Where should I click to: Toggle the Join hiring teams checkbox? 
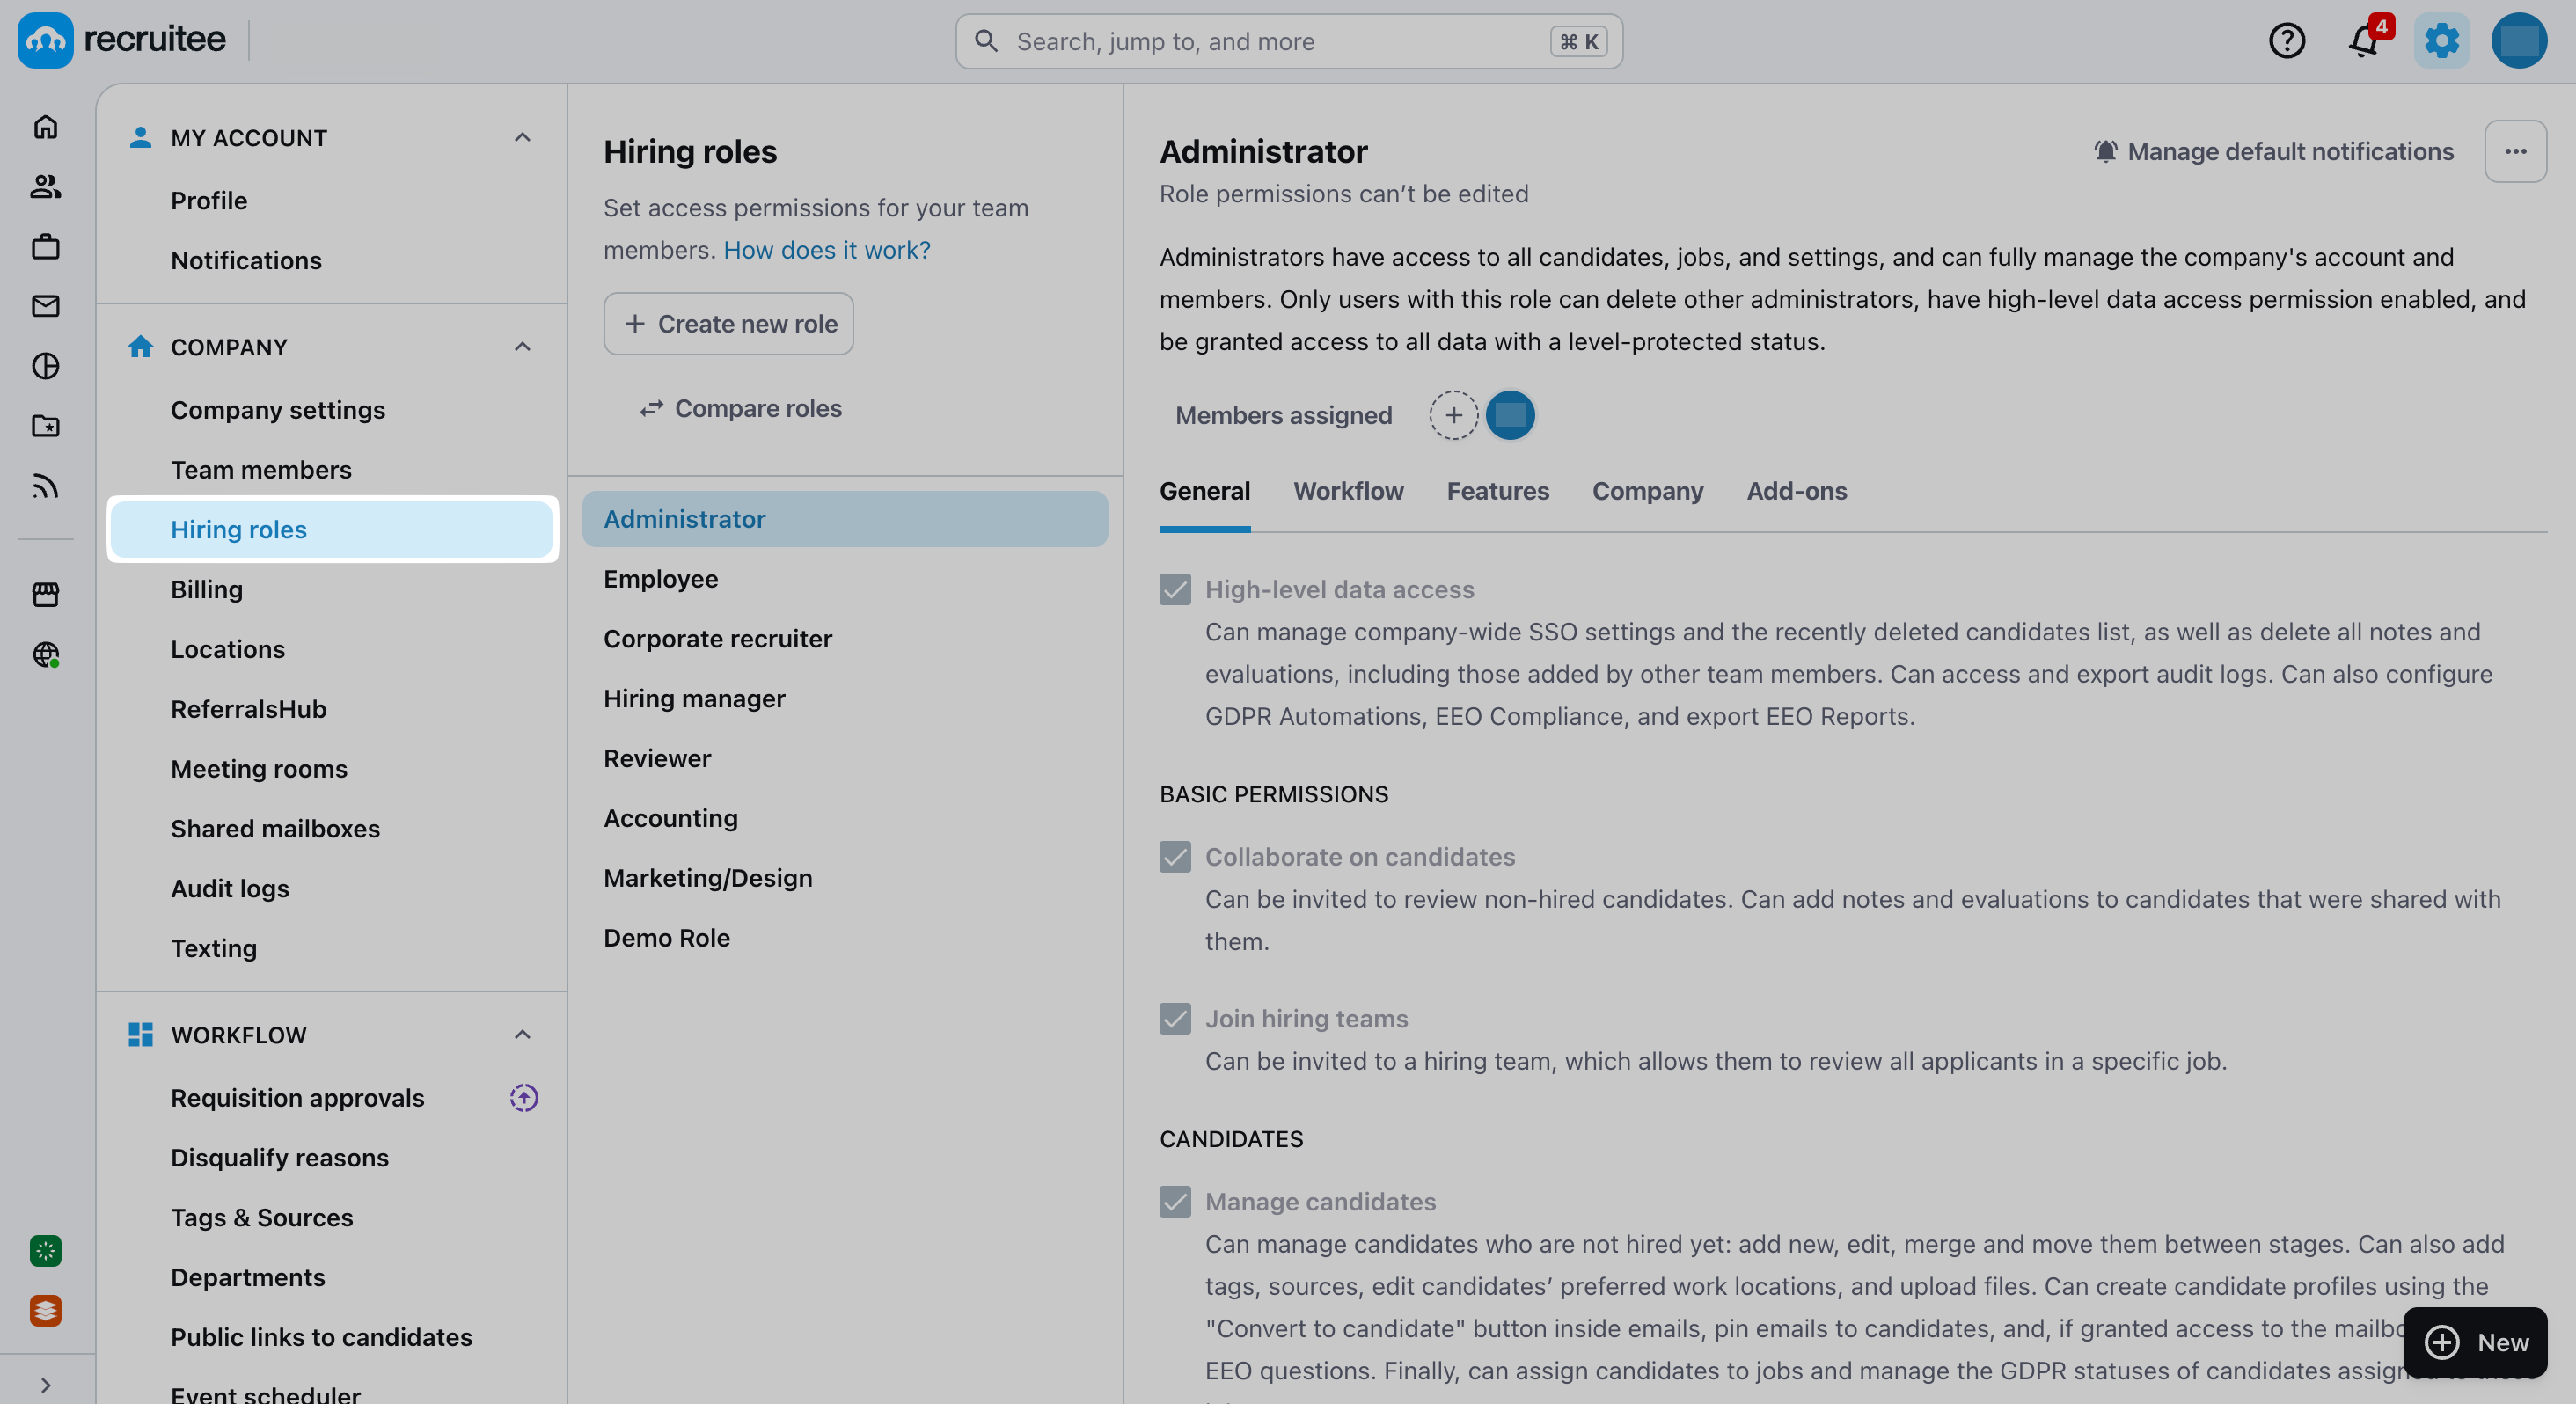(x=1175, y=1018)
